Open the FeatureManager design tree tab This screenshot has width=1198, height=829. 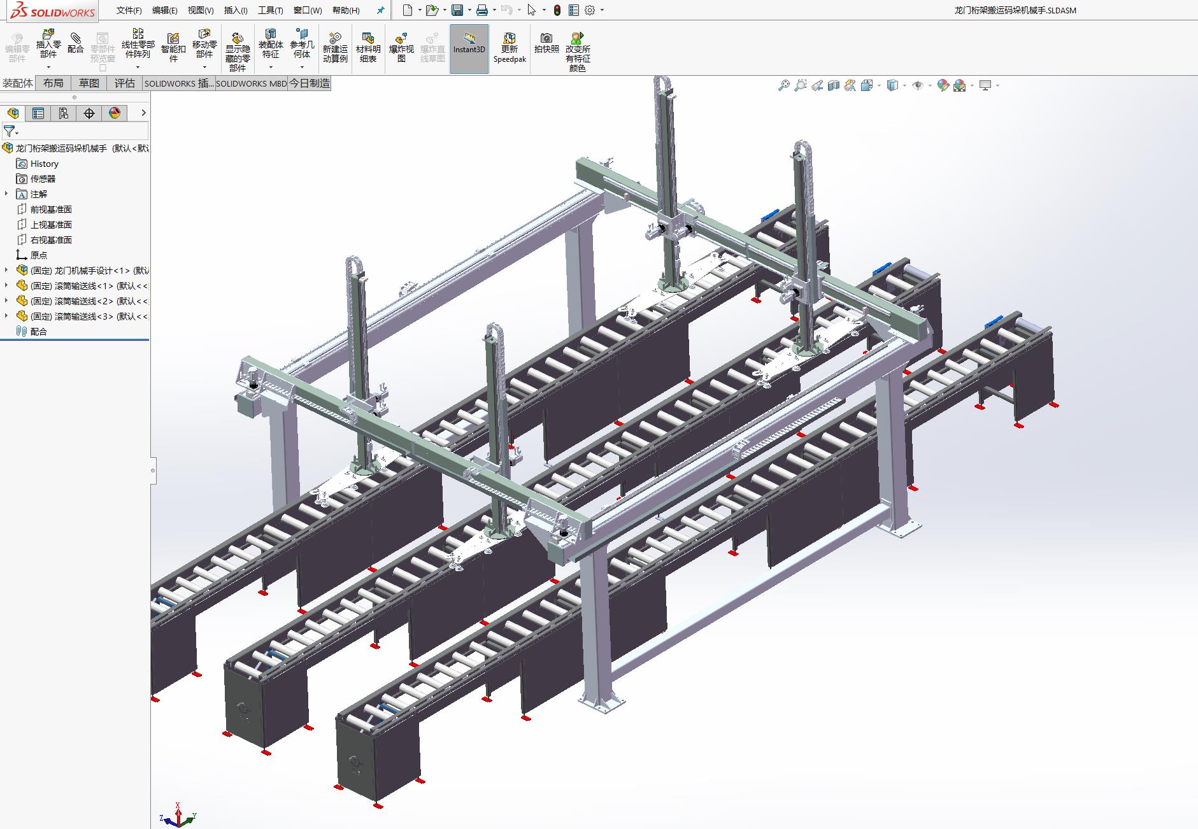(13, 113)
